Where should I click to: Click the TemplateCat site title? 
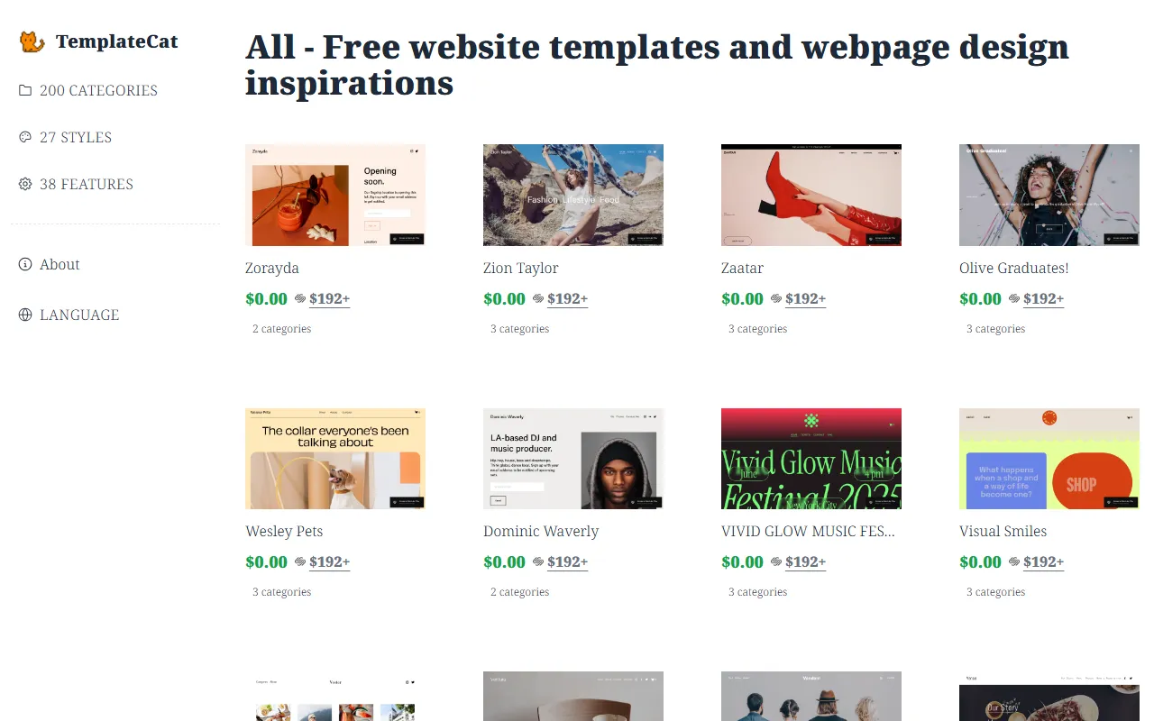click(117, 41)
